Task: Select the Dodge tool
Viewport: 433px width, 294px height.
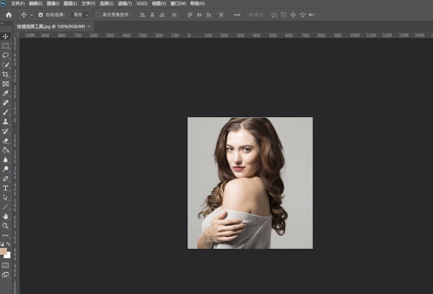Action: point(5,169)
